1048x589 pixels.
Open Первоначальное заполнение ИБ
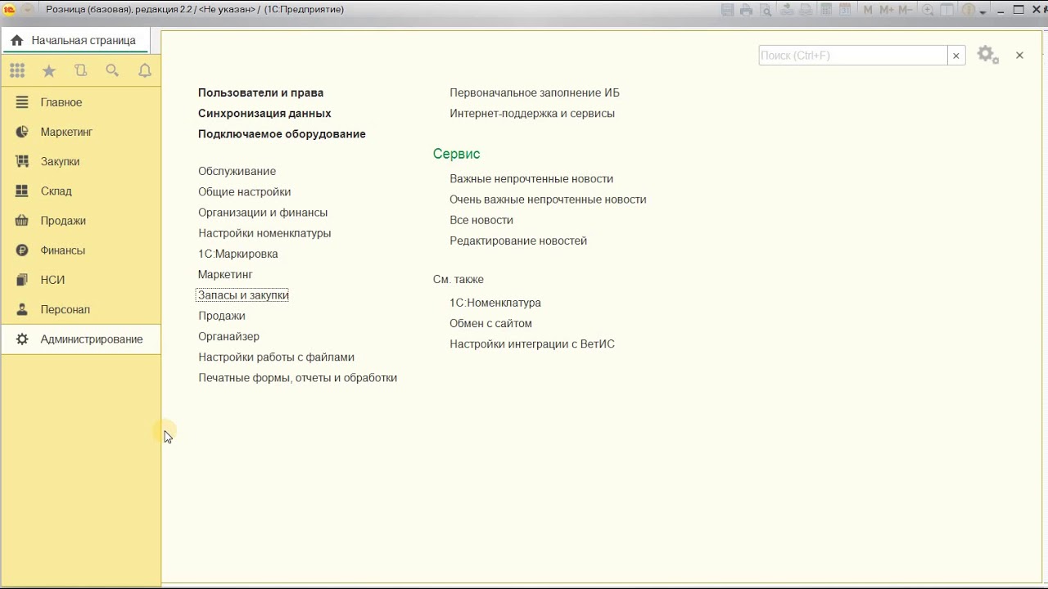535,92
